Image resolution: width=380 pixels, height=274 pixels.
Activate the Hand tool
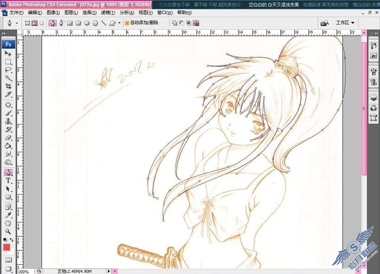pyautogui.click(x=8, y=223)
